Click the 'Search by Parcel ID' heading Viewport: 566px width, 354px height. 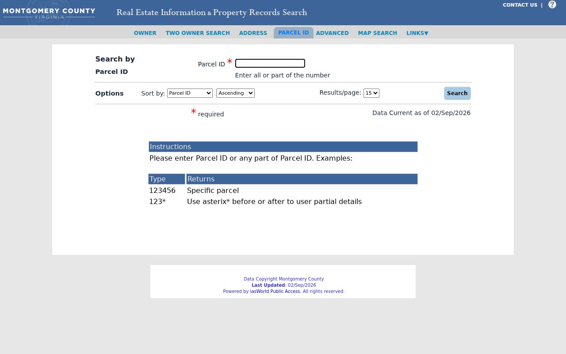coord(115,65)
